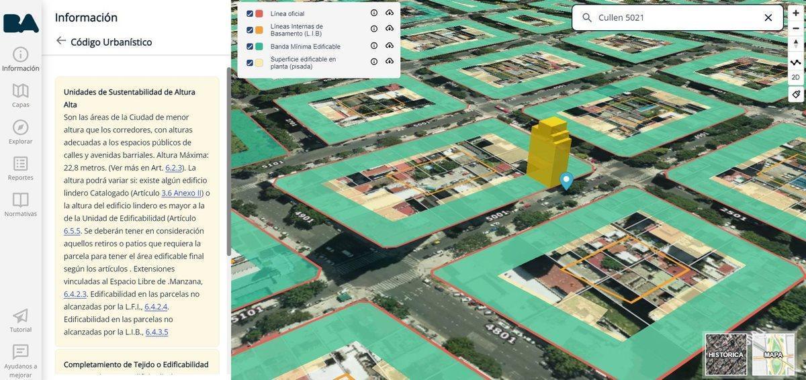This screenshot has height=380, width=806.
Task: Go back from Código Urbanístico with arrow
Action: 61,41
